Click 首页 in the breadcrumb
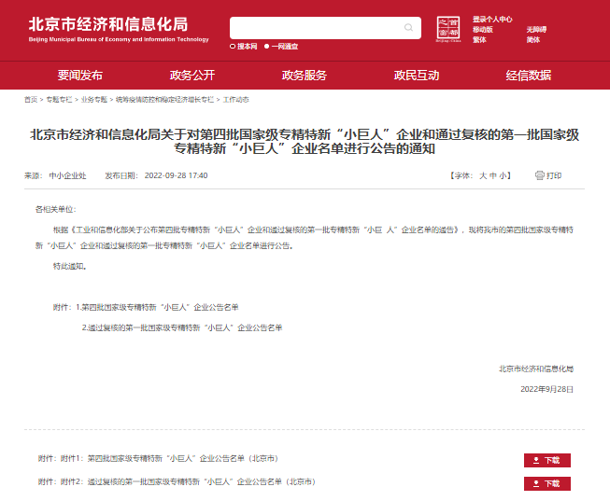610x501 pixels. tap(31, 99)
